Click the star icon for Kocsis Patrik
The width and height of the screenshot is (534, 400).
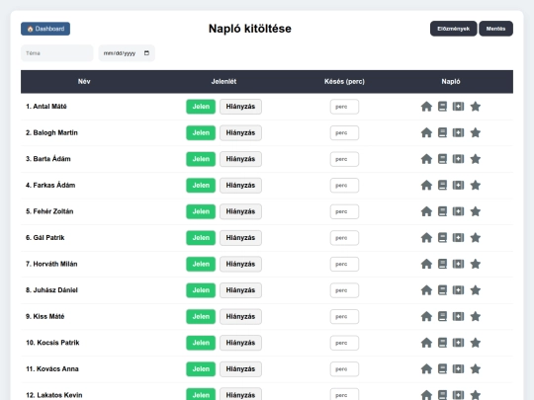point(476,343)
